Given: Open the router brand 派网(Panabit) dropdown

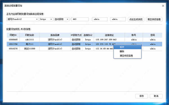Looking at the screenshot, I should coord(23,19).
